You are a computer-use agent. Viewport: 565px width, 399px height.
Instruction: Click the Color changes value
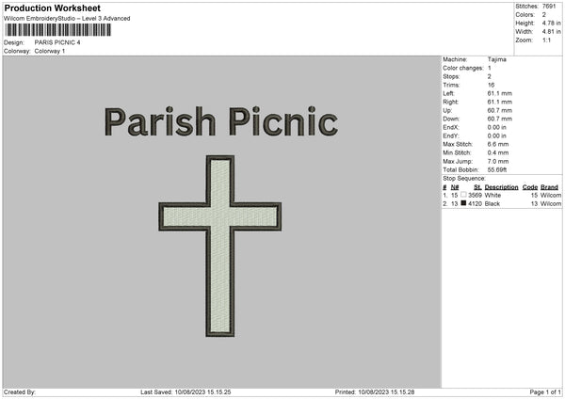(490, 68)
